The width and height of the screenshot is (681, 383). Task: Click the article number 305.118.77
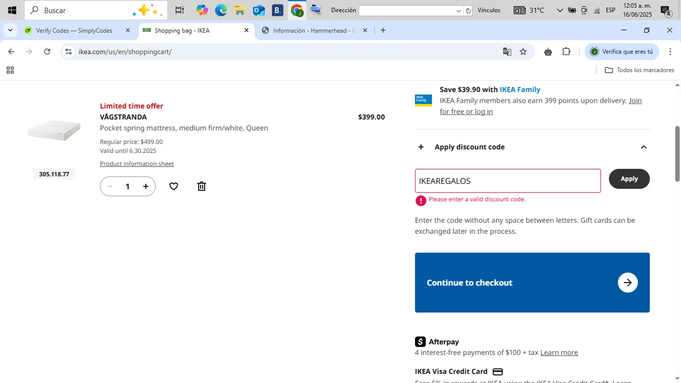tap(54, 174)
